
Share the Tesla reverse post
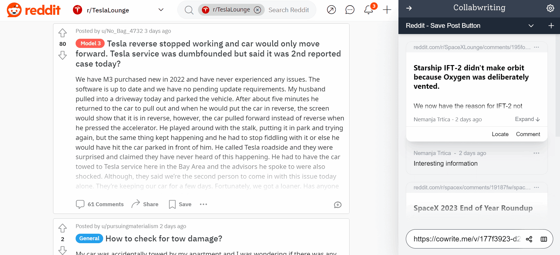[145, 204]
